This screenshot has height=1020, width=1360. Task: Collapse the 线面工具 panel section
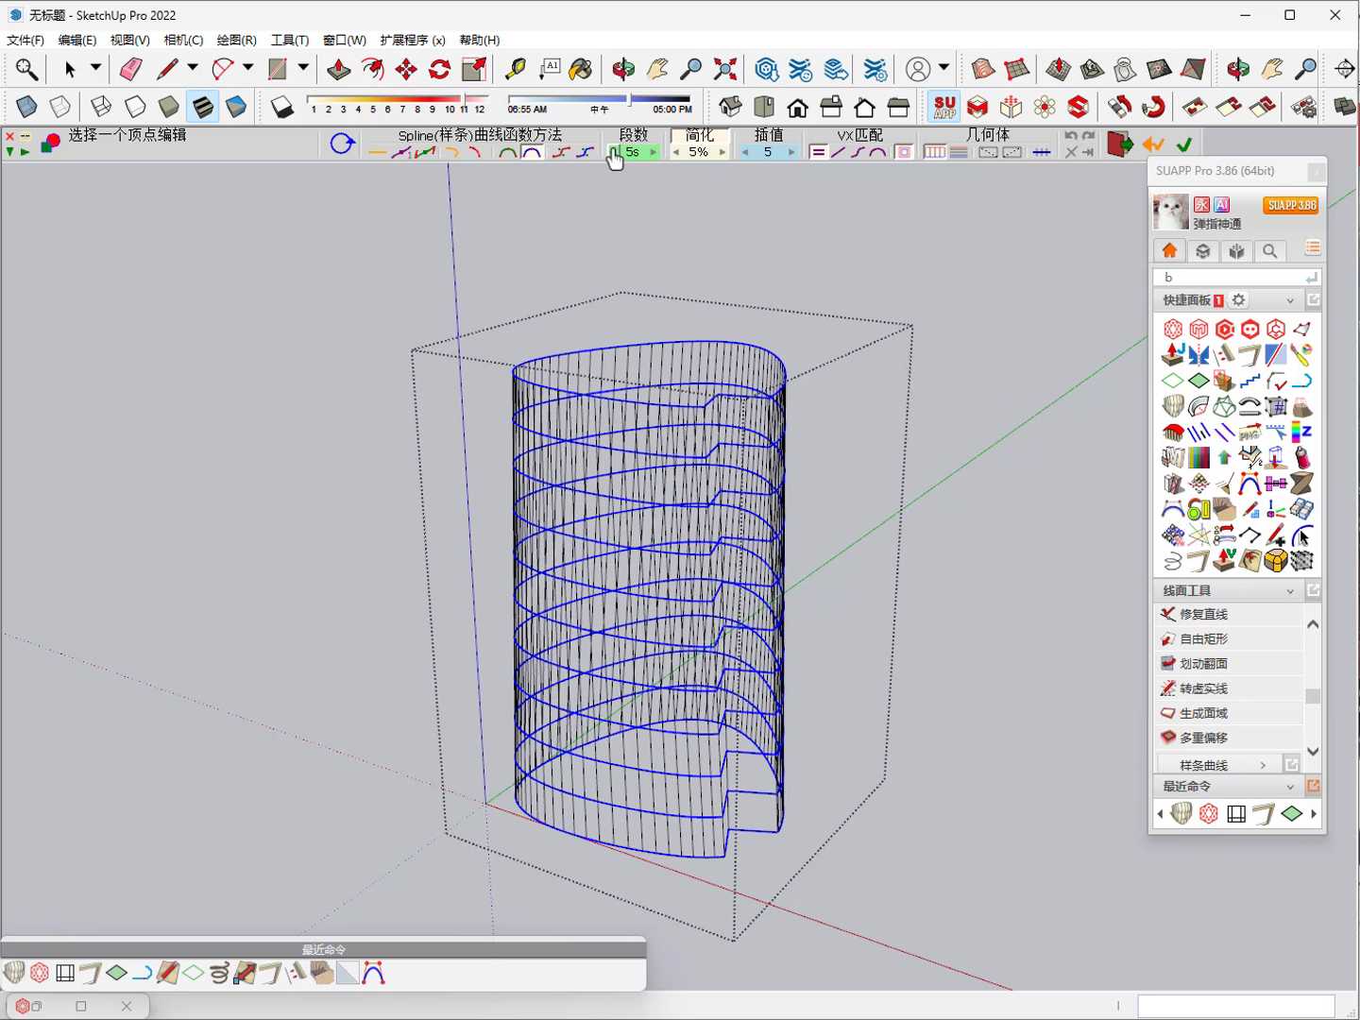1290,590
